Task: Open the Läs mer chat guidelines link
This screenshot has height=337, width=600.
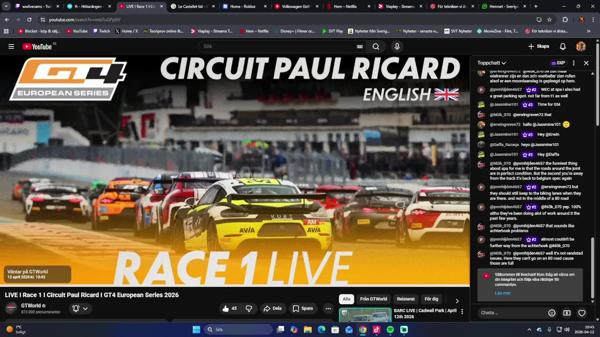Action: (x=502, y=293)
